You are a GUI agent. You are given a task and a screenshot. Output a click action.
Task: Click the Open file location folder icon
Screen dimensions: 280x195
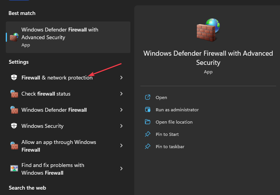[x=148, y=122]
